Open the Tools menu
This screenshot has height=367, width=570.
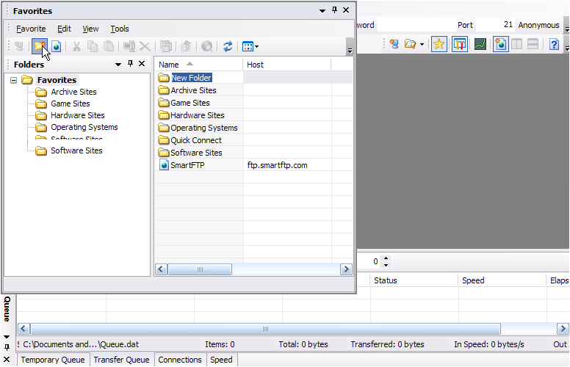coord(120,29)
